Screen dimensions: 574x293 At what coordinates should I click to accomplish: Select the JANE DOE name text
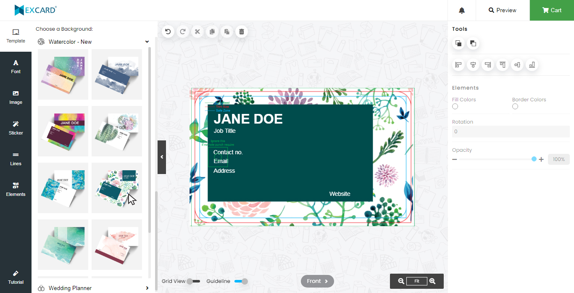tap(248, 119)
